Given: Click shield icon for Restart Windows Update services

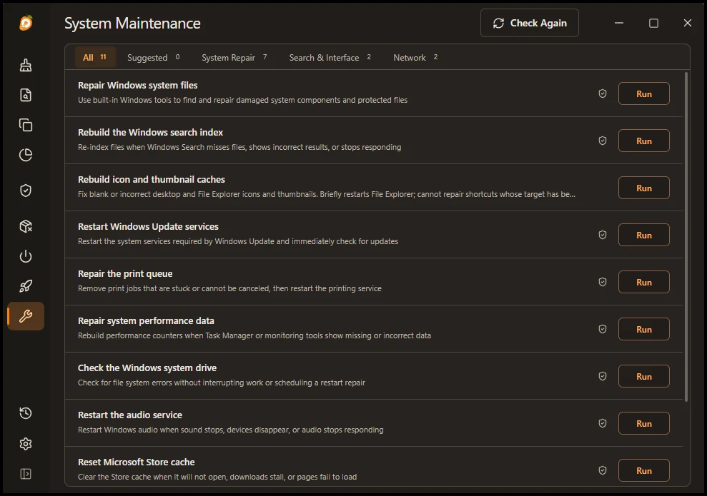Looking at the screenshot, I should pos(603,235).
